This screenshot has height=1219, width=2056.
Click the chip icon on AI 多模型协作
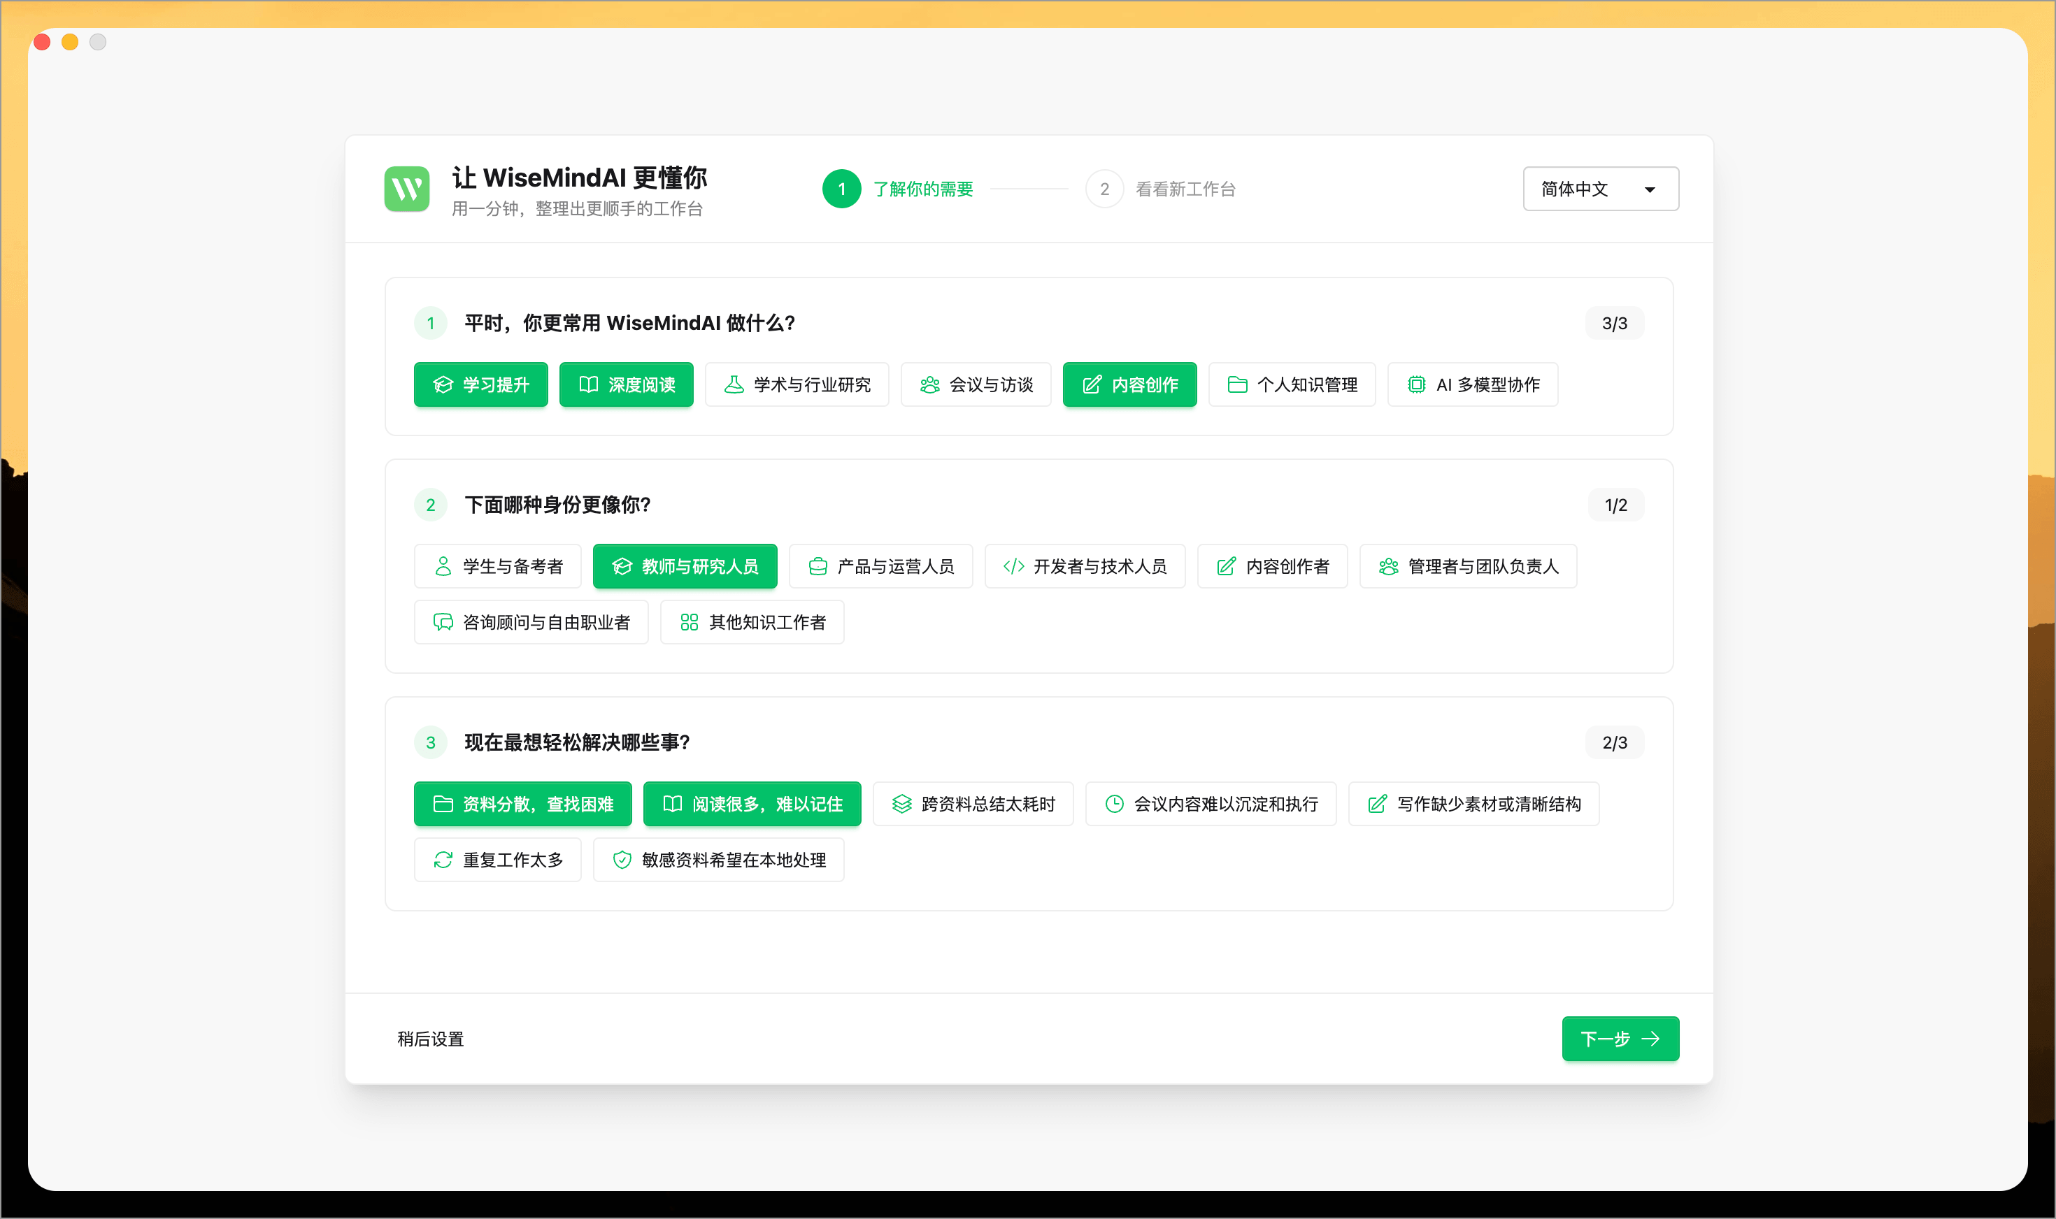[x=1417, y=384]
